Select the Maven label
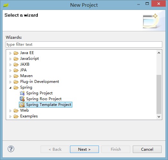The width and height of the screenshot is (168, 160). pyautogui.click(x=26, y=76)
